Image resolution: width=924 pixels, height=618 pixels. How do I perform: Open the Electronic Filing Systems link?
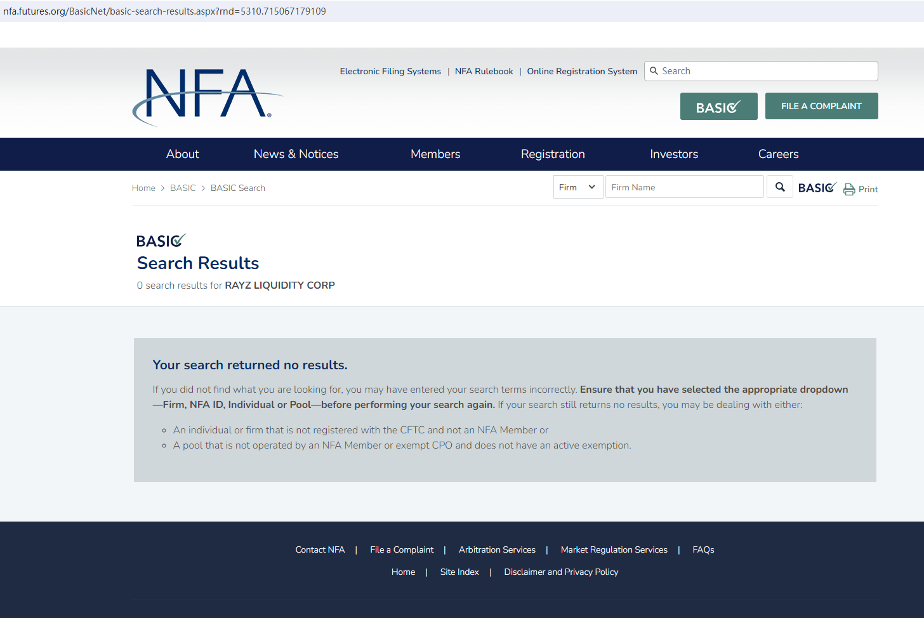point(390,71)
